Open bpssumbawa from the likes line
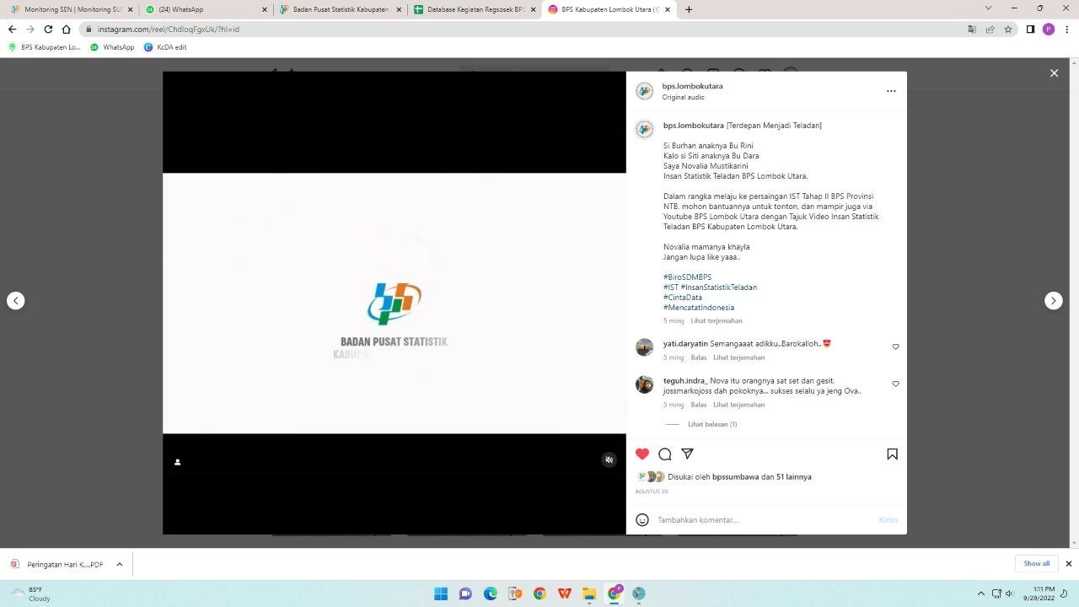This screenshot has height=607, width=1079. tap(736, 476)
